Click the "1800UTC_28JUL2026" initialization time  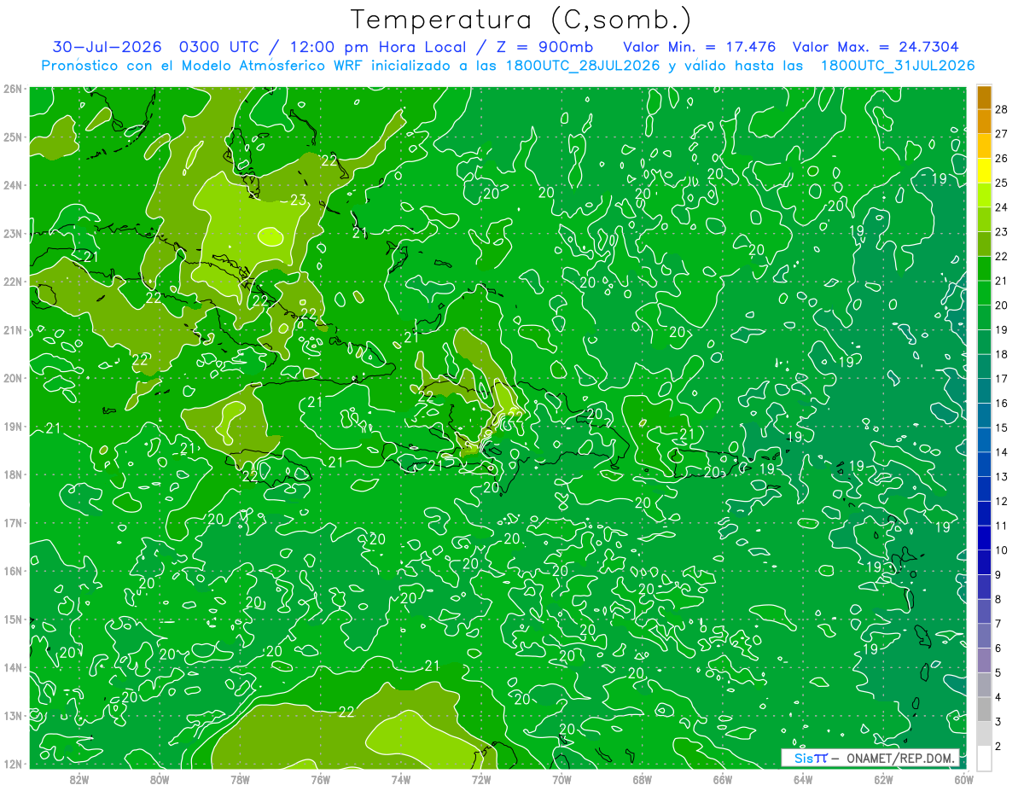point(582,66)
